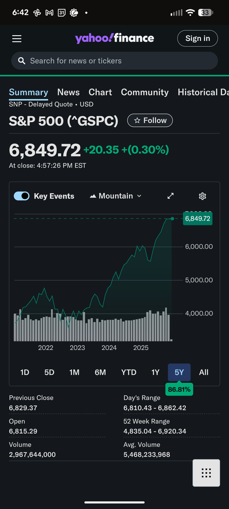
Task: Open the Historical Data tab
Action: pos(204,92)
